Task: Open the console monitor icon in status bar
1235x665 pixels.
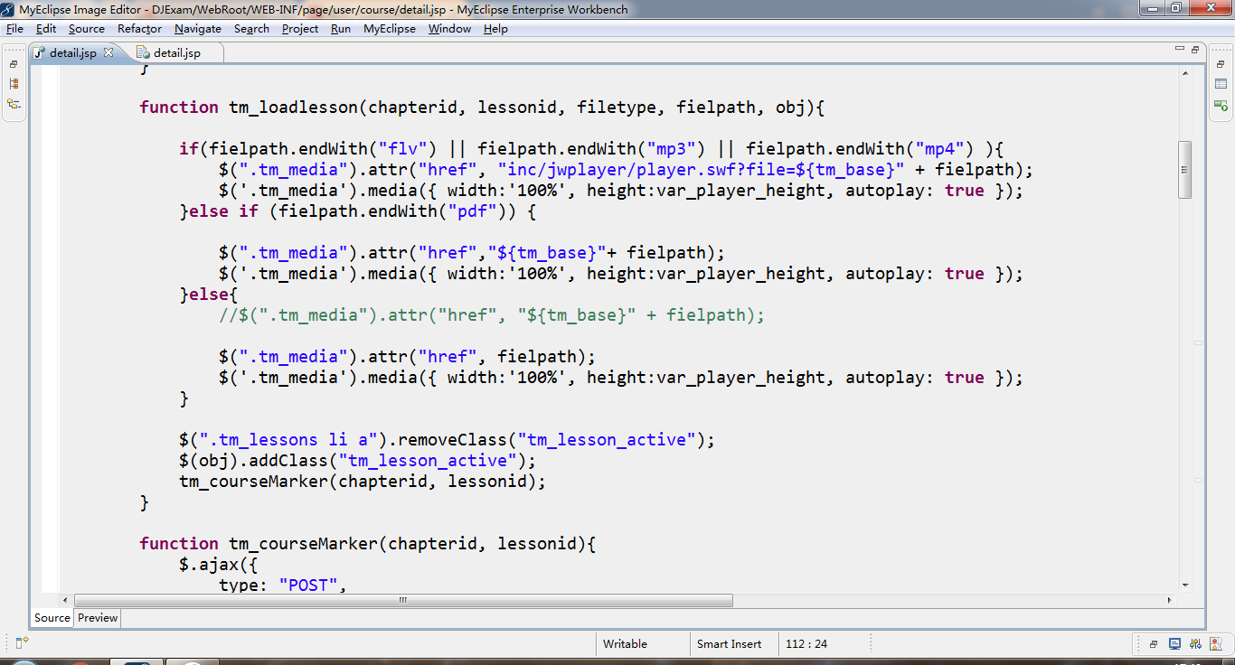Action: coord(1174,644)
